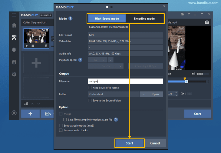Take a snapshot with the camera icon
The image size is (221, 153).
click(207, 22)
